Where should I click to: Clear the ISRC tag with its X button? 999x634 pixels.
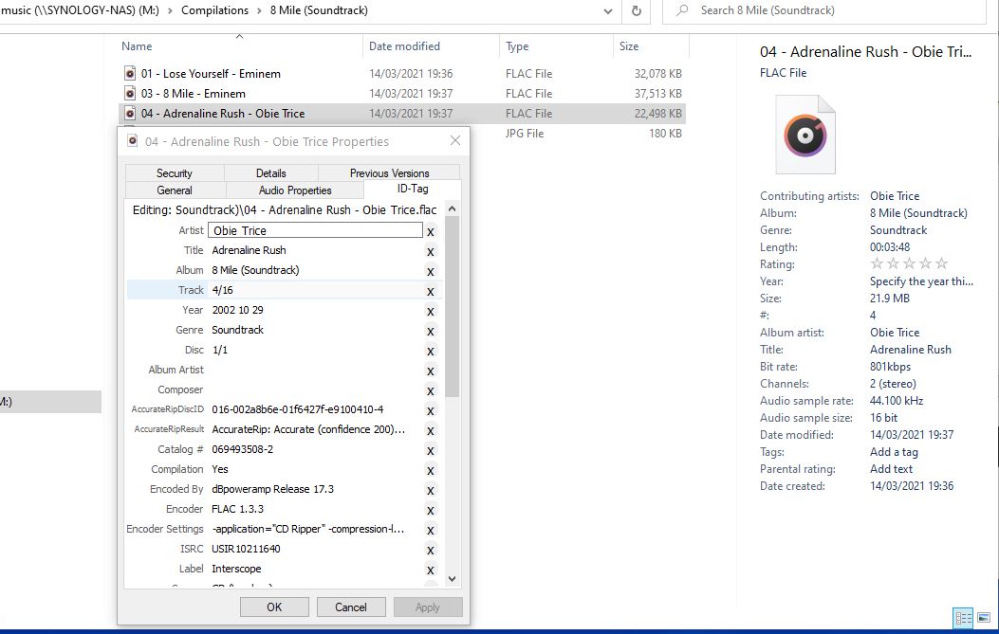pos(431,550)
